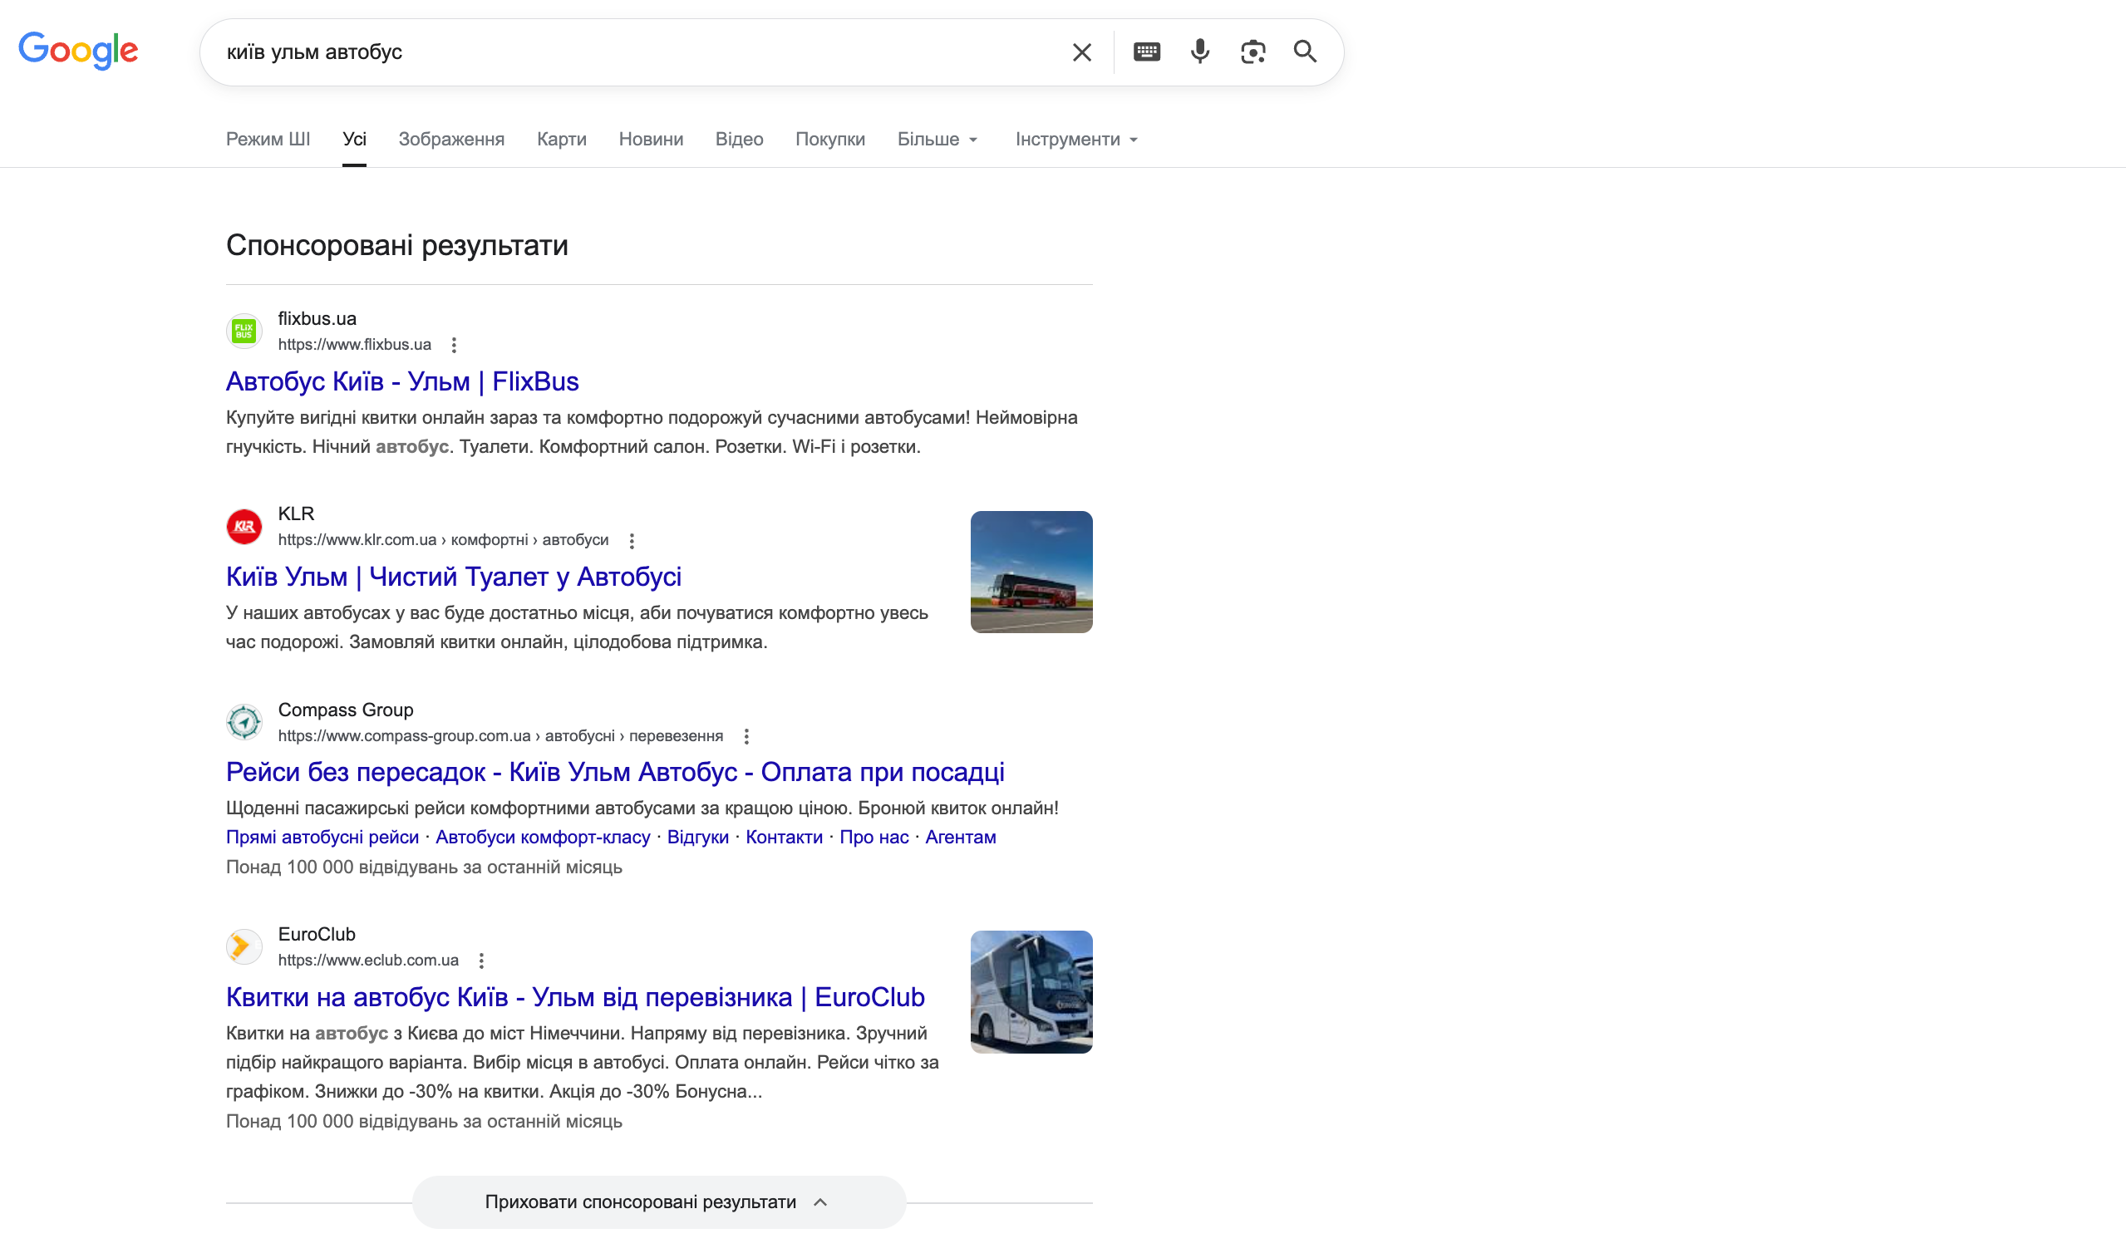Click the FlixBus favicon
The width and height of the screenshot is (2126, 1258).
point(244,331)
